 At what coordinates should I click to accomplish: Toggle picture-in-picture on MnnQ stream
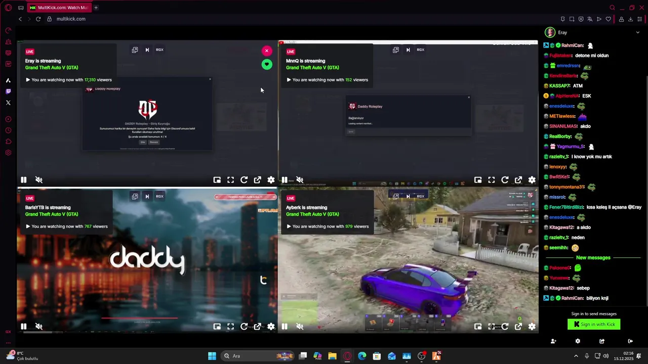tap(477, 179)
